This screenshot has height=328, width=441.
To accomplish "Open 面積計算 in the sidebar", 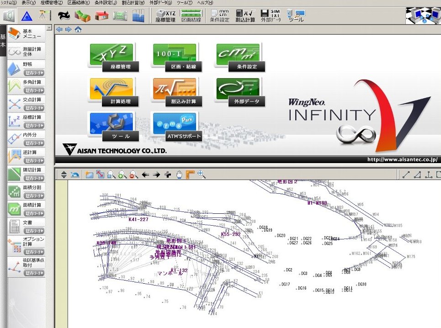I will click(x=32, y=205).
